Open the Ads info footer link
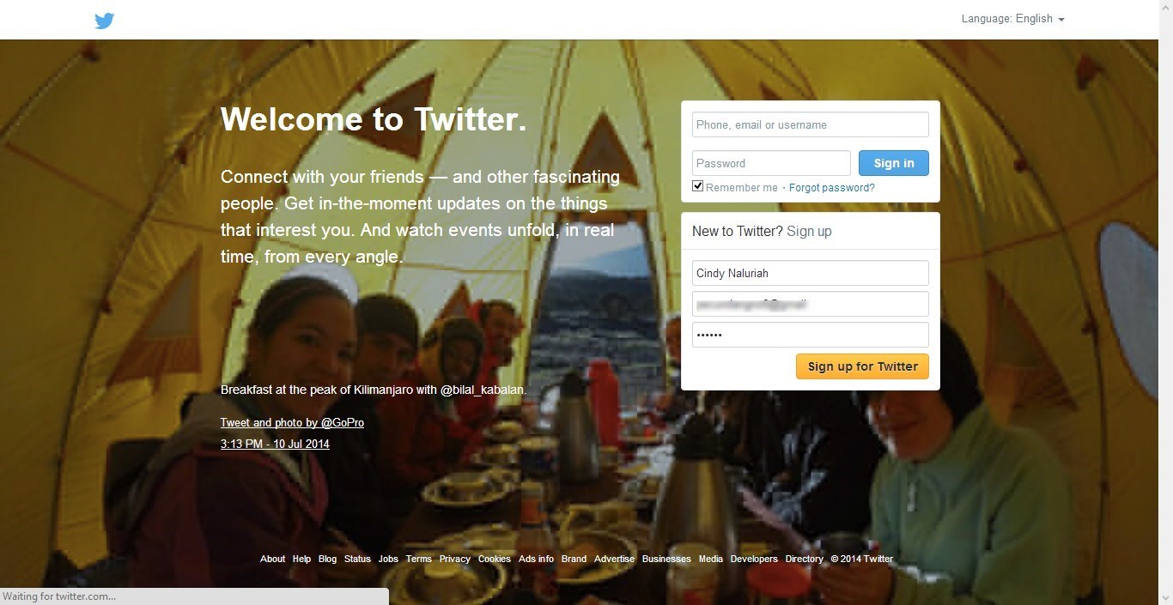This screenshot has height=605, width=1173. coord(536,559)
